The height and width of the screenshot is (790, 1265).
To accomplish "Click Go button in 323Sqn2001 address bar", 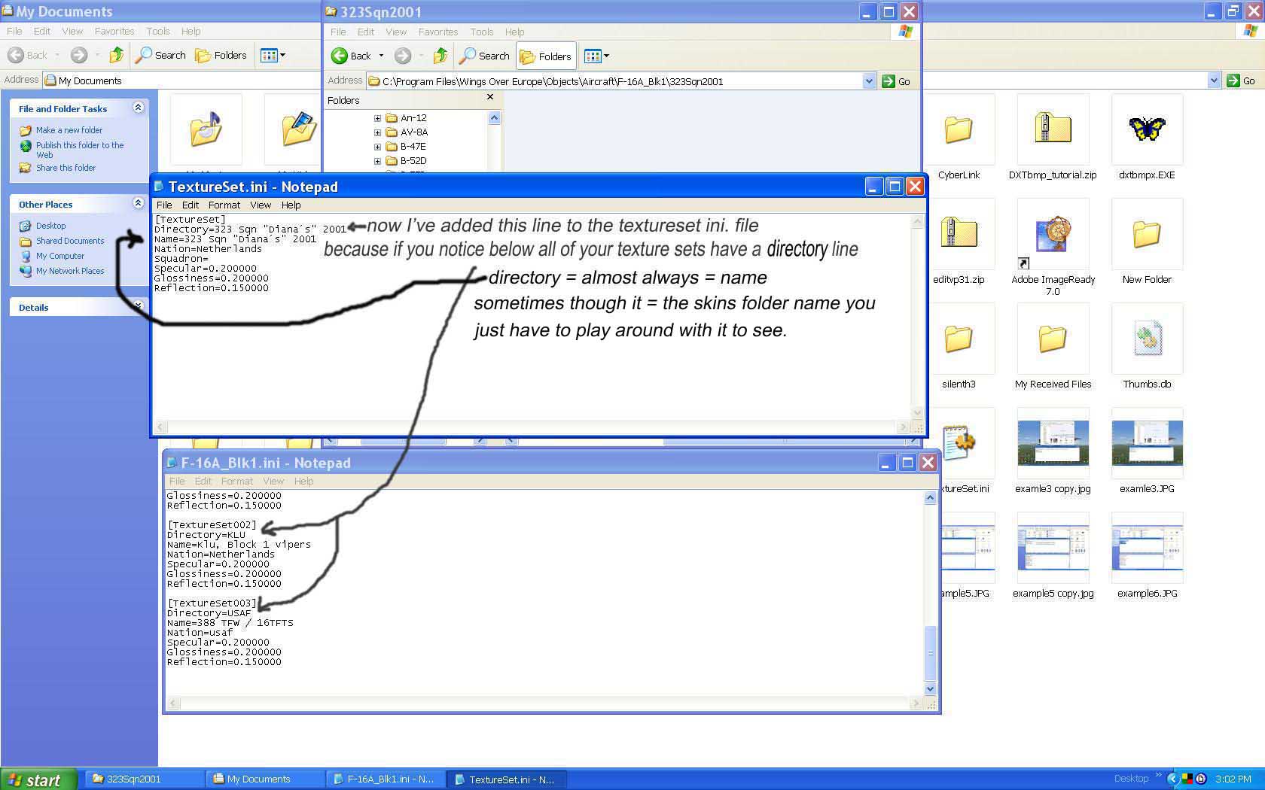I will [896, 81].
